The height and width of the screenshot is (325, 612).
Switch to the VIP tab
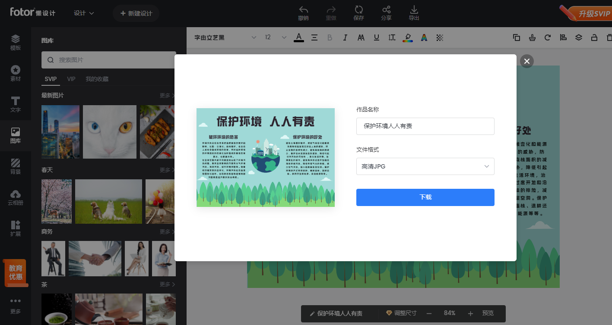pyautogui.click(x=71, y=79)
